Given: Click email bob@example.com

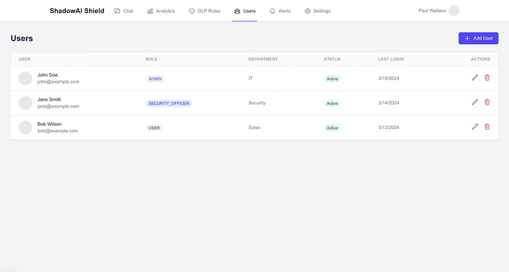Looking at the screenshot, I should click(x=58, y=131).
